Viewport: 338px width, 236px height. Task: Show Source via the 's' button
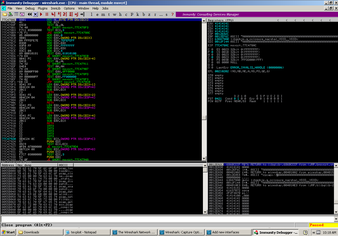pos(167,14)
